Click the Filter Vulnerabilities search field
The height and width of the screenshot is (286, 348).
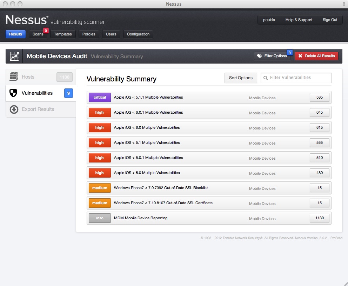pyautogui.click(x=296, y=78)
